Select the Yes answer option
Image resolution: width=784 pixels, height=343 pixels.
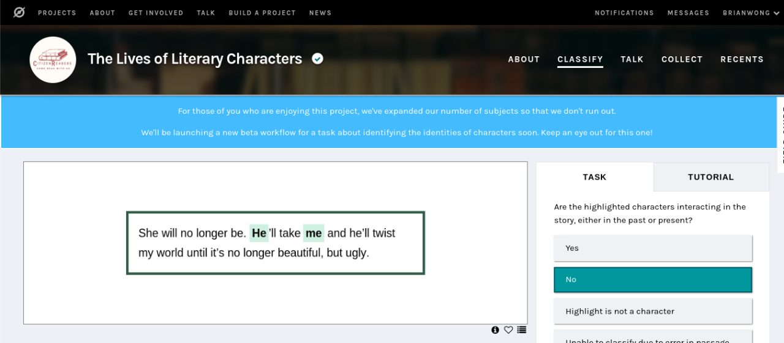pyautogui.click(x=652, y=248)
